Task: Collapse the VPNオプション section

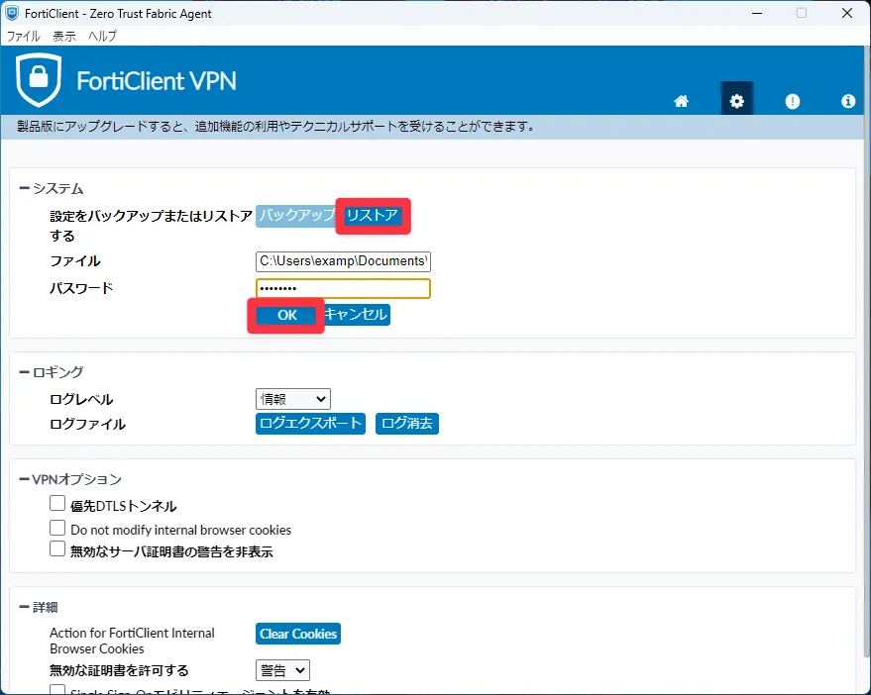Action: [25, 479]
